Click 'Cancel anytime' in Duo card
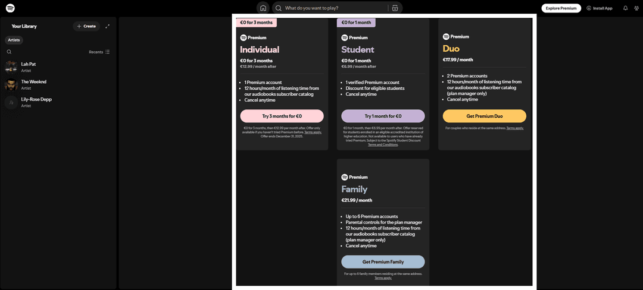Image resolution: width=643 pixels, height=290 pixels. [x=463, y=99]
